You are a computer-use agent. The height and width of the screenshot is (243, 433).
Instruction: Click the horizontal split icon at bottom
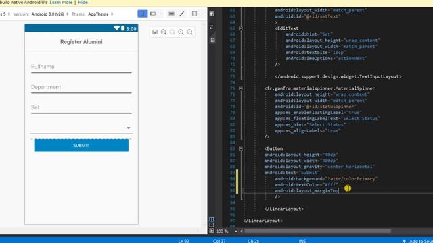pyautogui.click(x=212, y=225)
